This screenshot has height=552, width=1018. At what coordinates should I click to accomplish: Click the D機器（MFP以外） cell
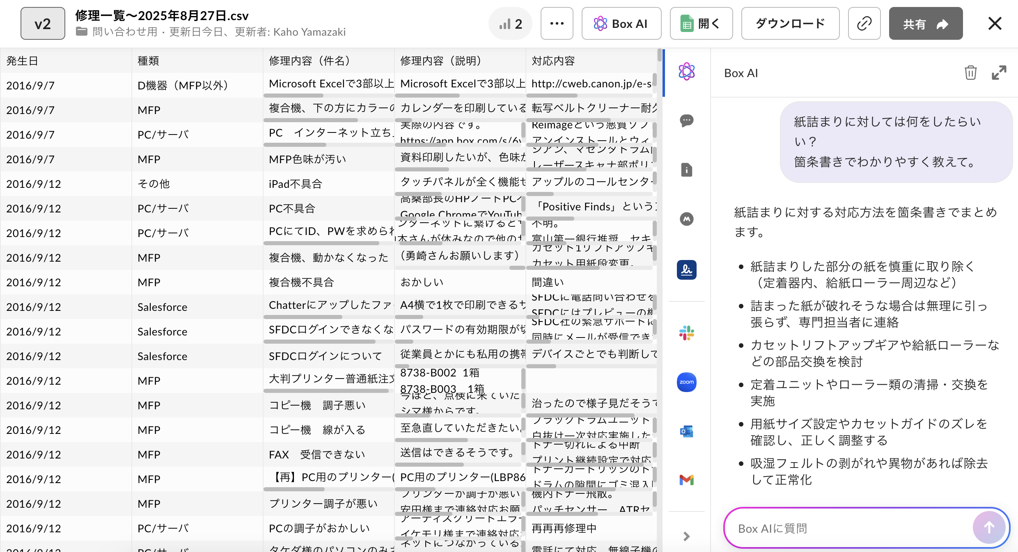point(197,85)
